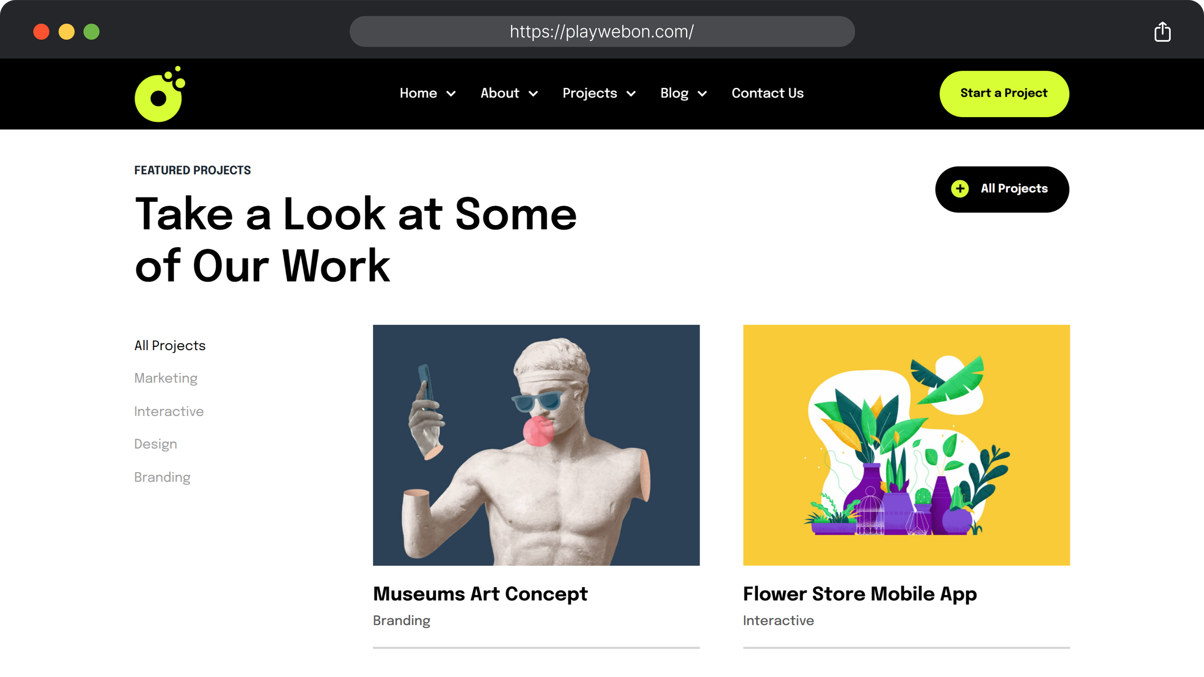Screen dimensions: 1204x677
Task: Expand the About menu chevron
Action: [x=533, y=94]
